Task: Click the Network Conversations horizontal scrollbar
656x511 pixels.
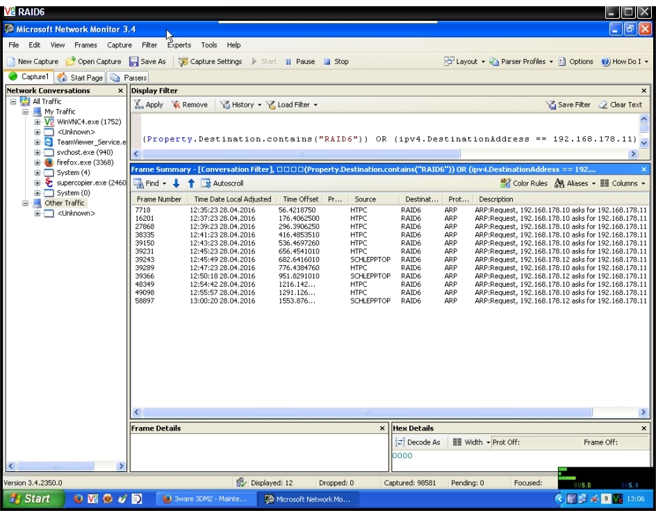Action: [x=55, y=466]
